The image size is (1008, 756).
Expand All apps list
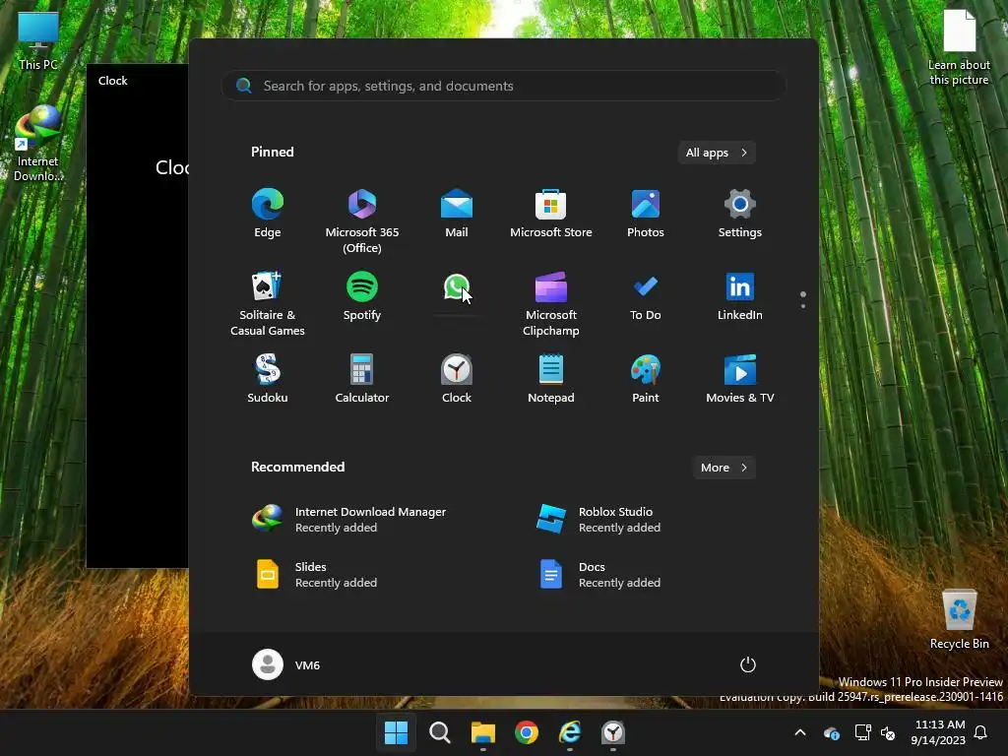(717, 153)
